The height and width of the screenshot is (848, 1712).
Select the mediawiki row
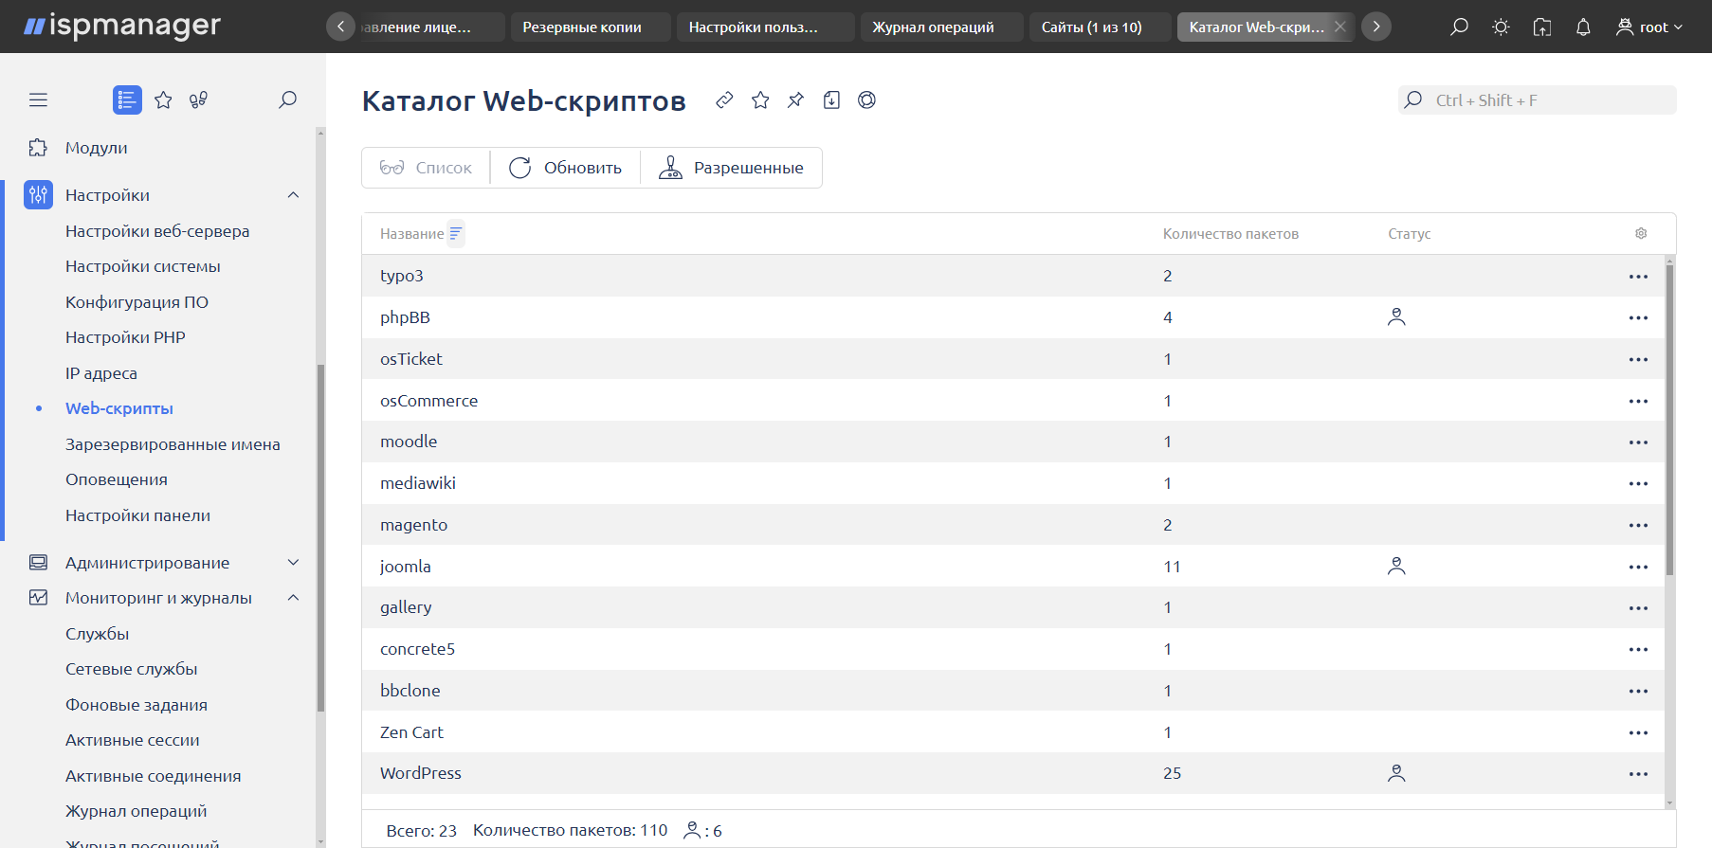1012,483
